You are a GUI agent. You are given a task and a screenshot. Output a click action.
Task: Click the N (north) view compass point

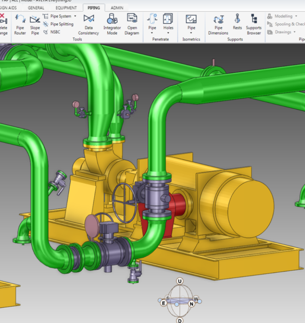tap(192, 304)
